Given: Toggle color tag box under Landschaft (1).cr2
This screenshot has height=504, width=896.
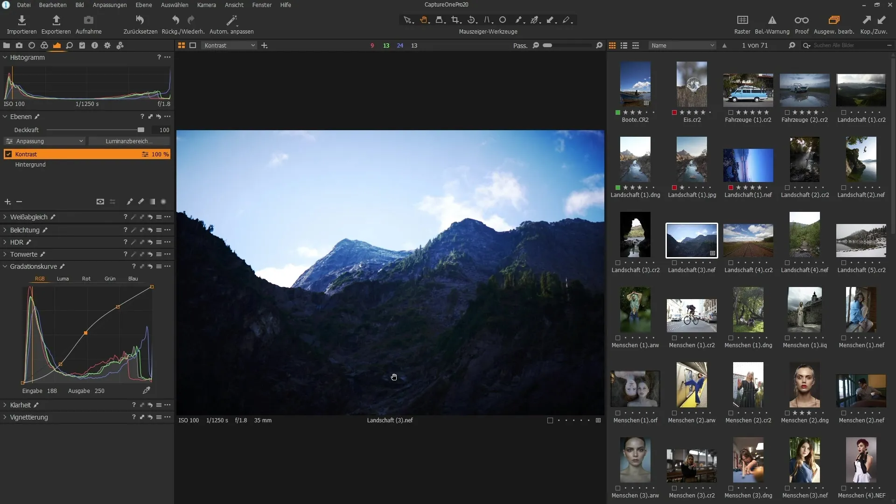Looking at the screenshot, I should (844, 112).
